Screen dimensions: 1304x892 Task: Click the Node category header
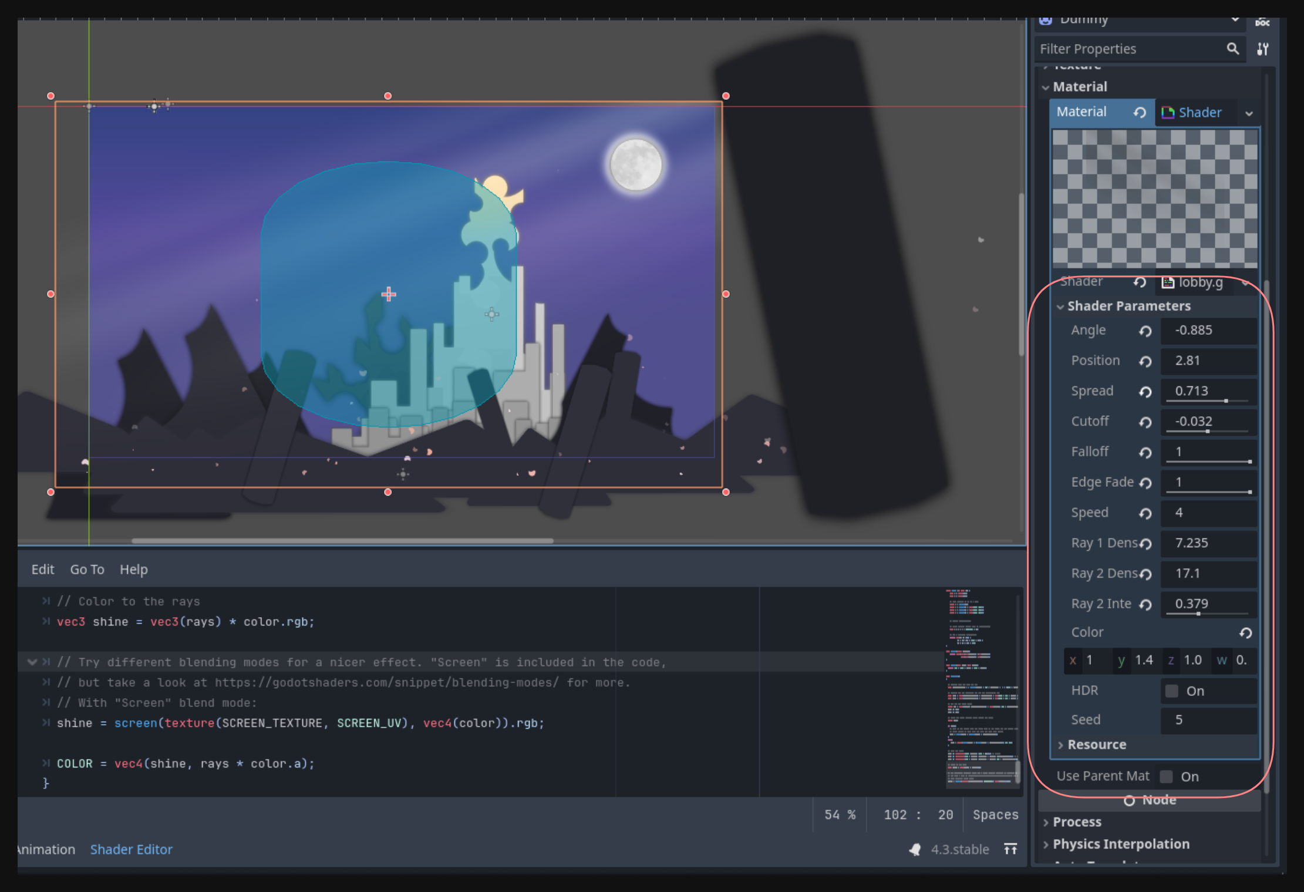[x=1150, y=801]
